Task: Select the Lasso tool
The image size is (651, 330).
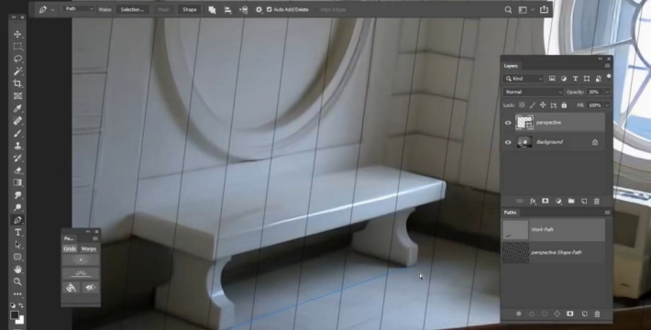Action: coord(17,59)
